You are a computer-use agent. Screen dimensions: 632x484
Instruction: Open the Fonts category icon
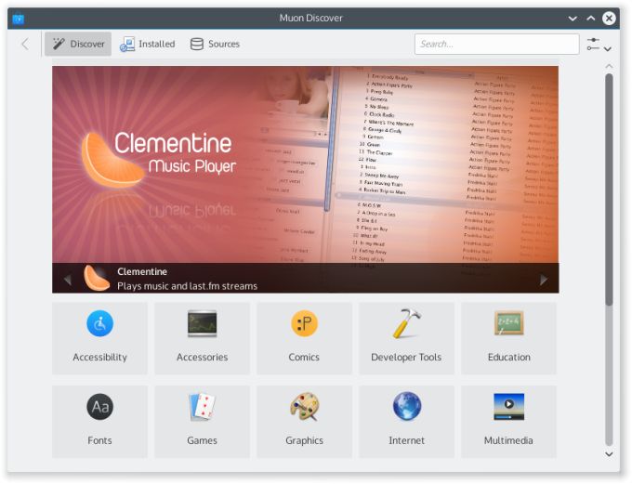[99, 407]
